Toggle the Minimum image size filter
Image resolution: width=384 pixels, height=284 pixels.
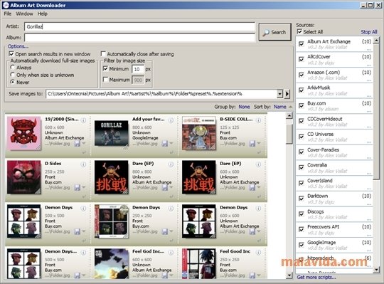pyautogui.click(x=105, y=68)
